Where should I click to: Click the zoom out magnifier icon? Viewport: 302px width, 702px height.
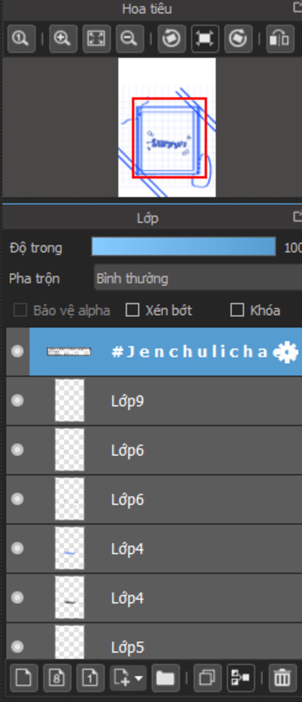click(x=130, y=39)
